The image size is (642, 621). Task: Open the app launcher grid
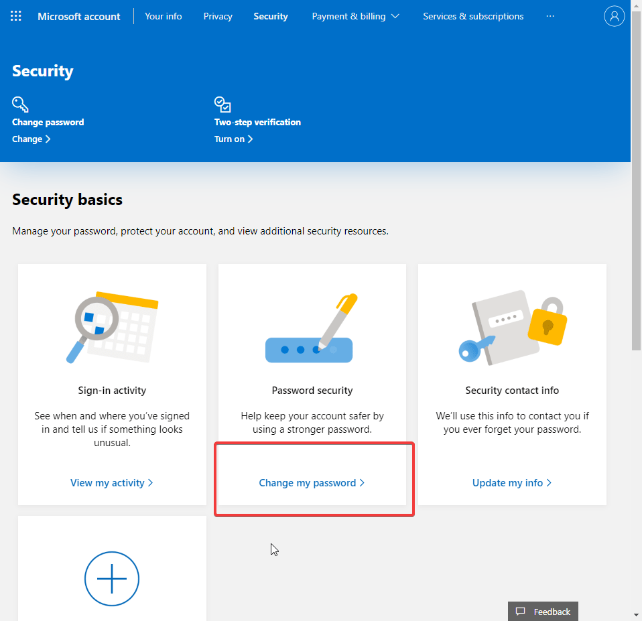click(x=15, y=15)
